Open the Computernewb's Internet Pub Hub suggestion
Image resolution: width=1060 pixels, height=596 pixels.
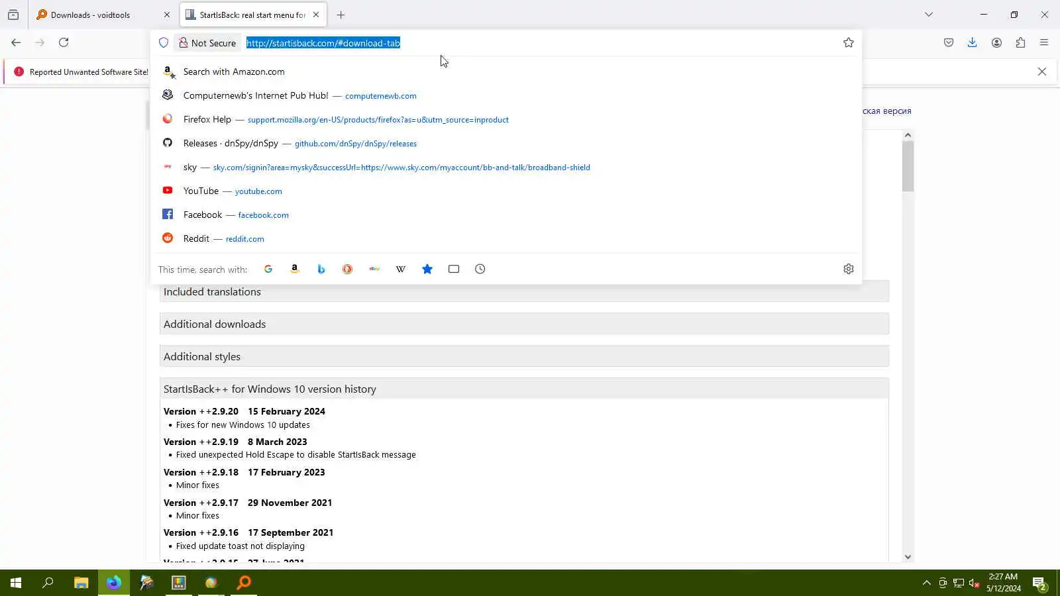(506, 95)
